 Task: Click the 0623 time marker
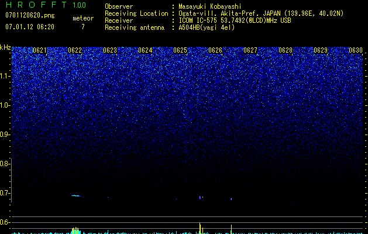click(x=110, y=50)
